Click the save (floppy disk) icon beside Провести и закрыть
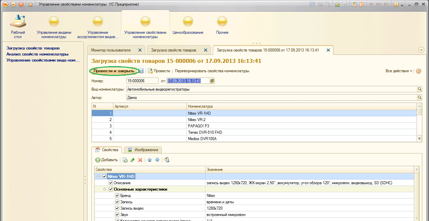Screen dimensions: 429x221 (141, 71)
